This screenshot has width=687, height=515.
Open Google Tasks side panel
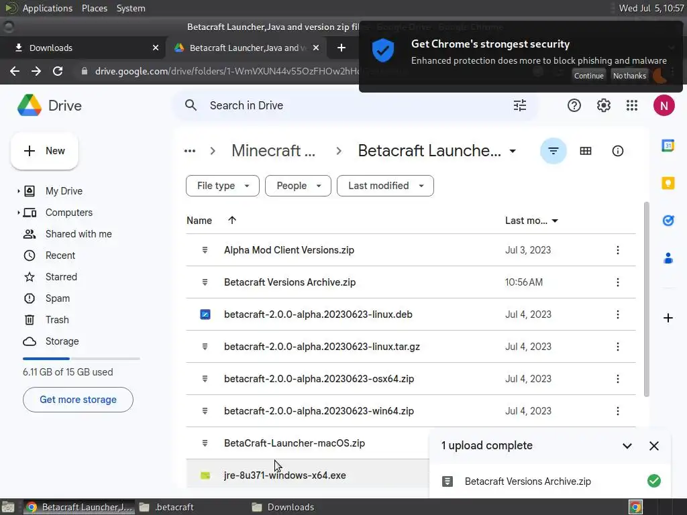point(668,220)
